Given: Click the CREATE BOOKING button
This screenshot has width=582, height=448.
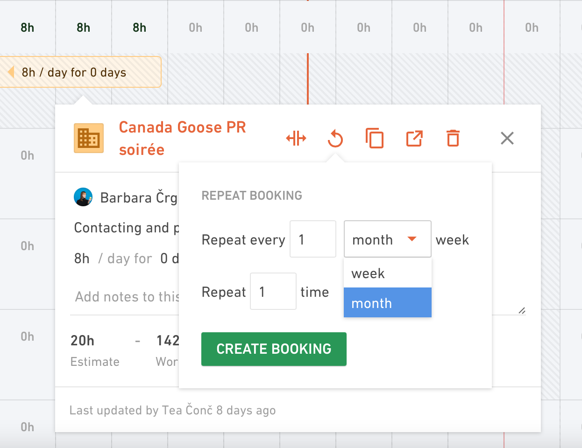Looking at the screenshot, I should (274, 349).
